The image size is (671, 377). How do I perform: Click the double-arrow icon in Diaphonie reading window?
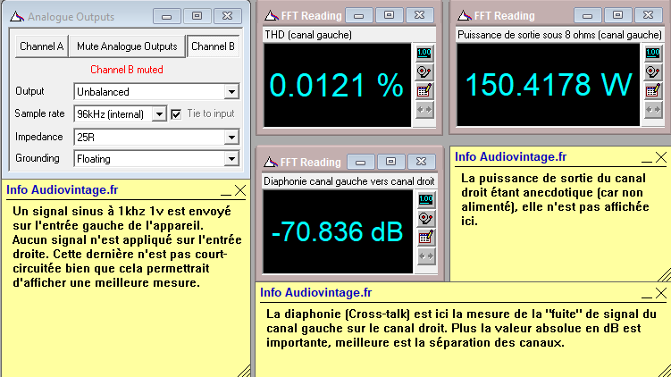click(x=426, y=256)
